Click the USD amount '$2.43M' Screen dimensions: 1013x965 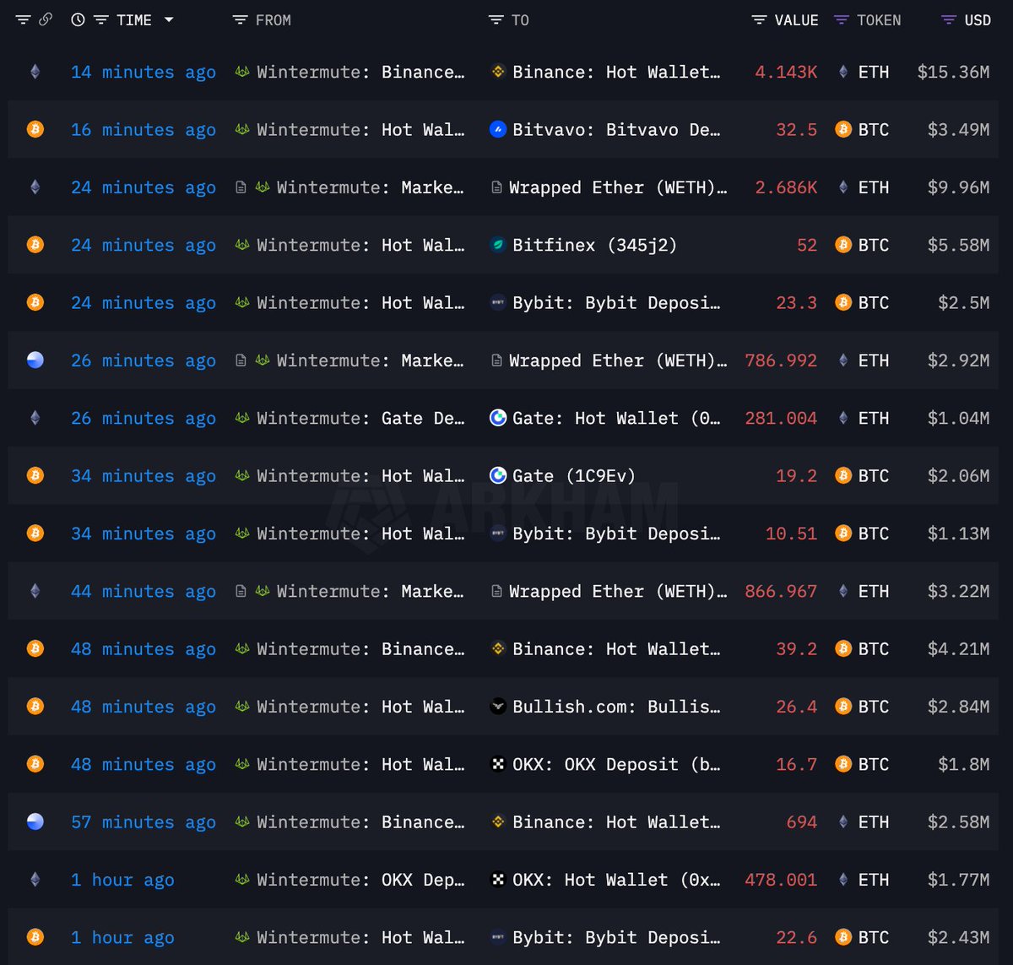coord(958,937)
